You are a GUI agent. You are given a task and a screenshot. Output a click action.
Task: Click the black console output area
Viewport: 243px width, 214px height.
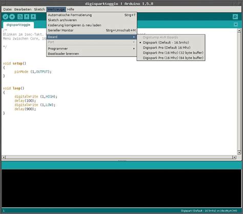pos(121,188)
